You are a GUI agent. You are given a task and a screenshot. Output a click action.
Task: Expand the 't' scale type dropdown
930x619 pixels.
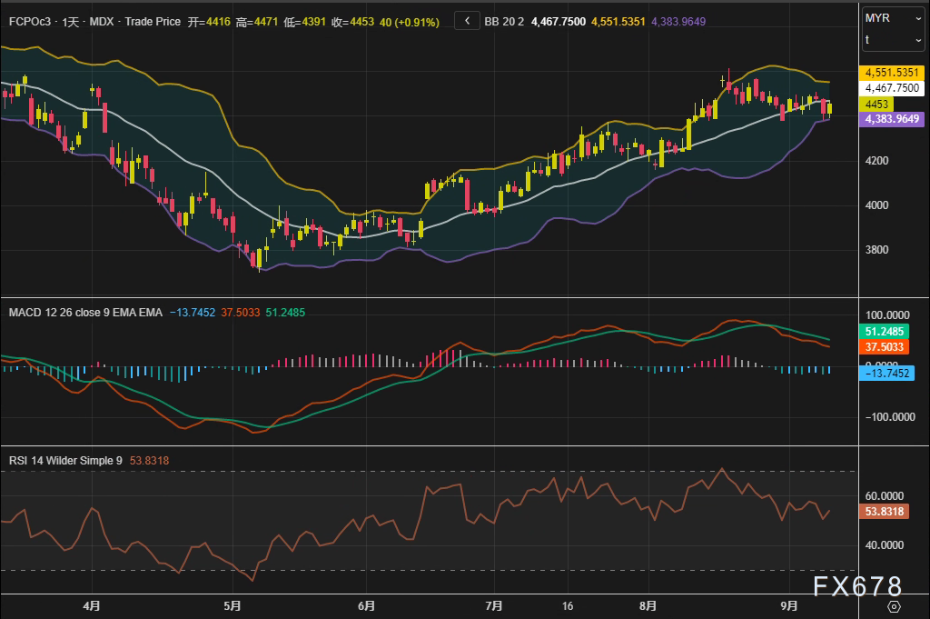pos(893,40)
